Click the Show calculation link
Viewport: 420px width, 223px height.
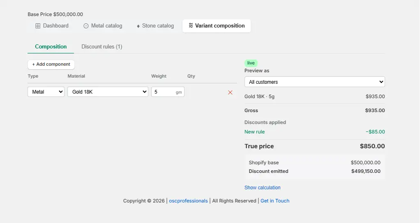263,188
